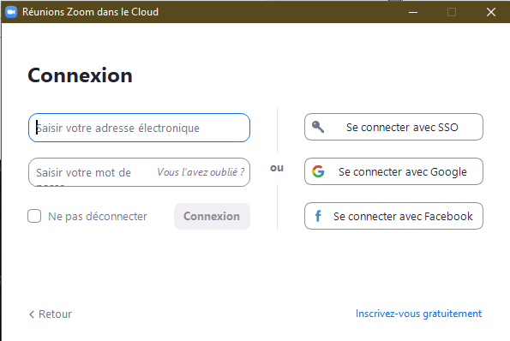The height and width of the screenshot is (341, 510).
Task: Focus the adresse électronique input field
Action: click(x=139, y=128)
